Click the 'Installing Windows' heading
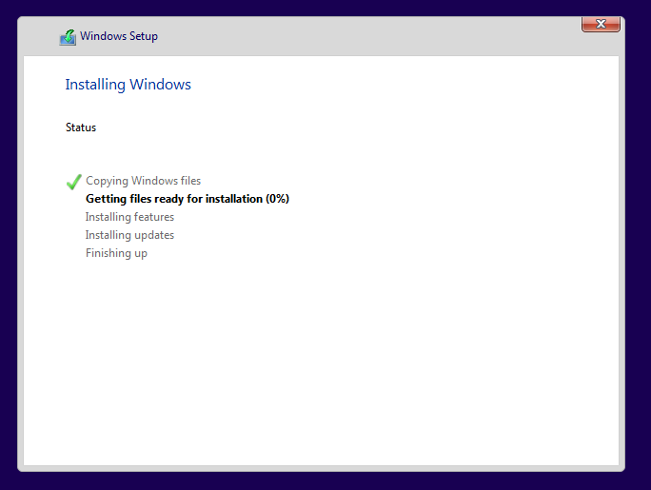The width and height of the screenshot is (651, 490). [x=128, y=85]
